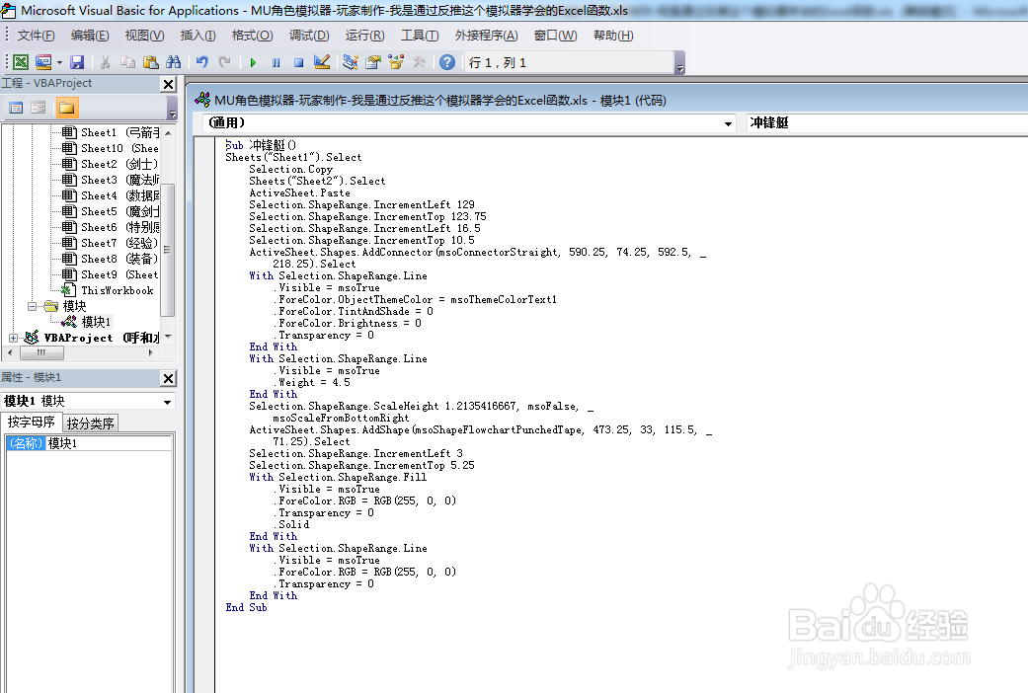Open Project Explorer toolbar icon
Viewport: 1028px width, 693px height.
351,62
